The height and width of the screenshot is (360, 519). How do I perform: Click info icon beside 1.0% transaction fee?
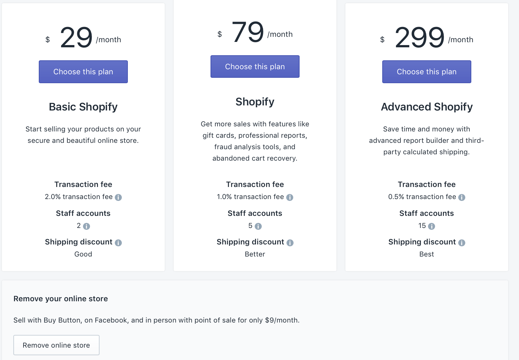[x=290, y=197]
